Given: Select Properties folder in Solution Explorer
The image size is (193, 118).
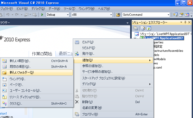Looking at the screenshot, I should [158, 42].
